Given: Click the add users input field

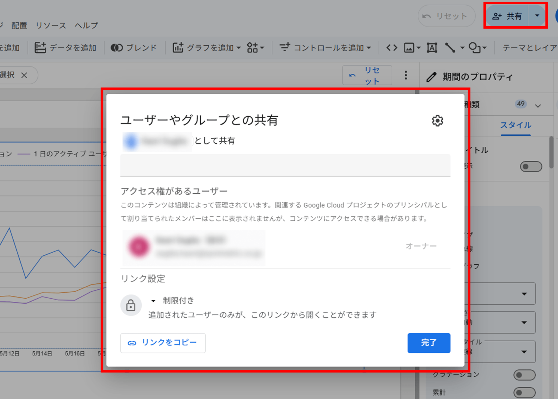Looking at the screenshot, I should point(285,165).
